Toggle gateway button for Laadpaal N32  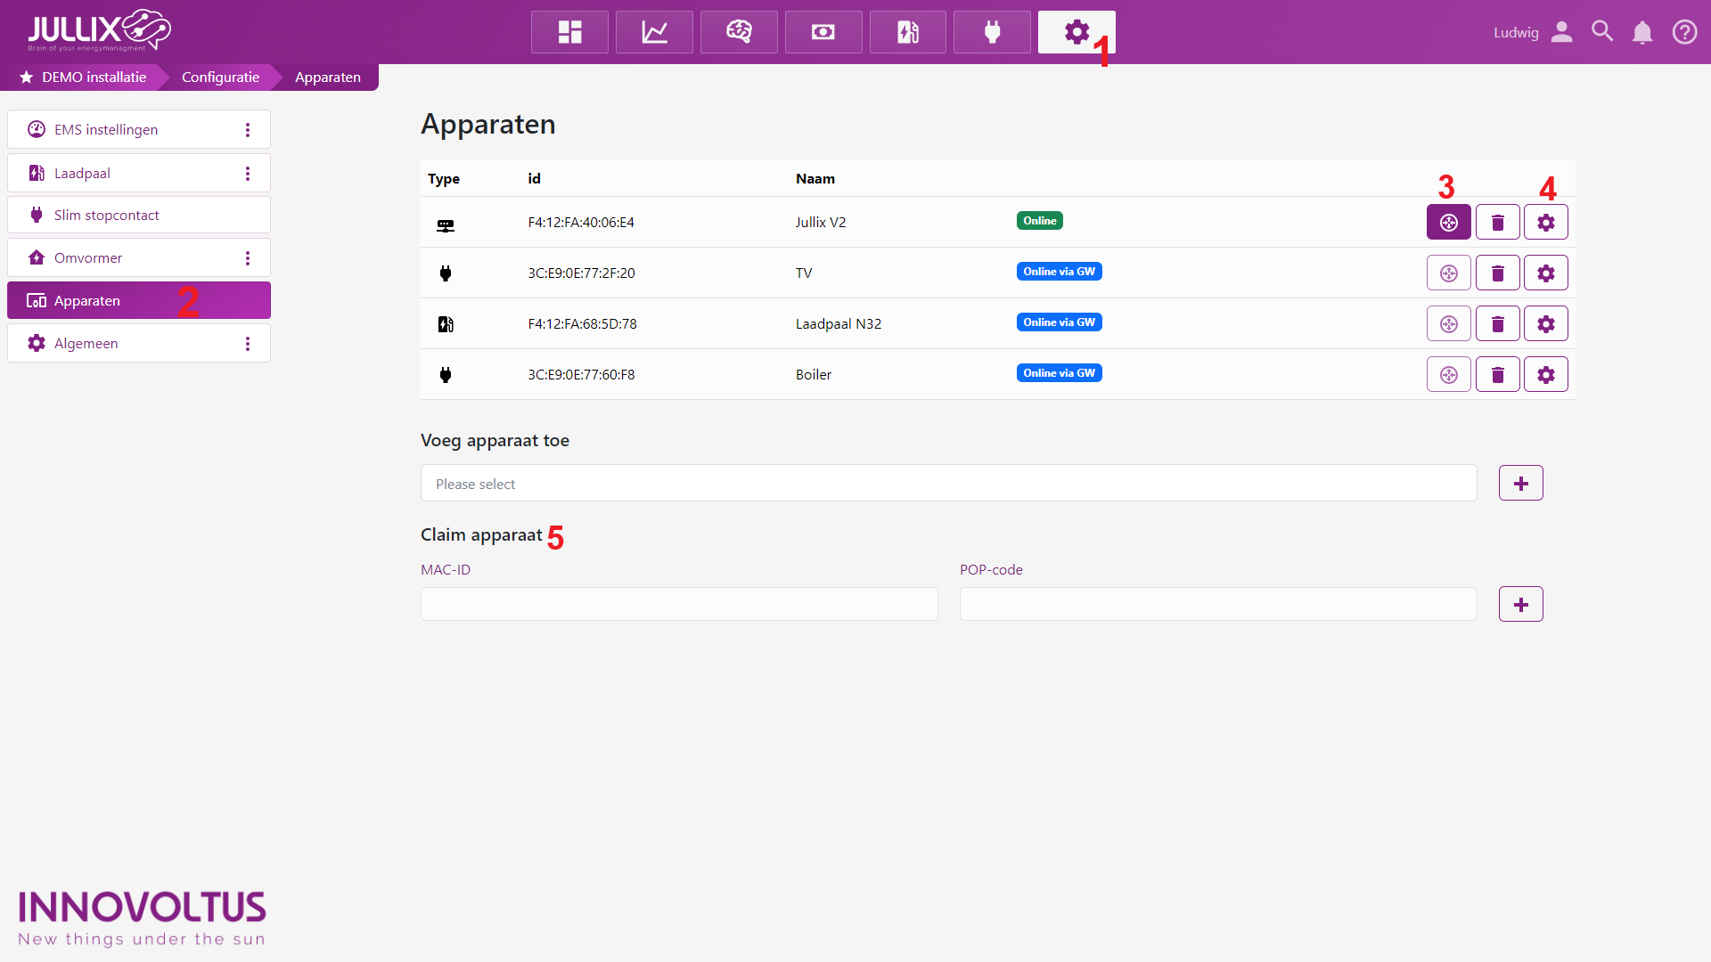(1448, 324)
